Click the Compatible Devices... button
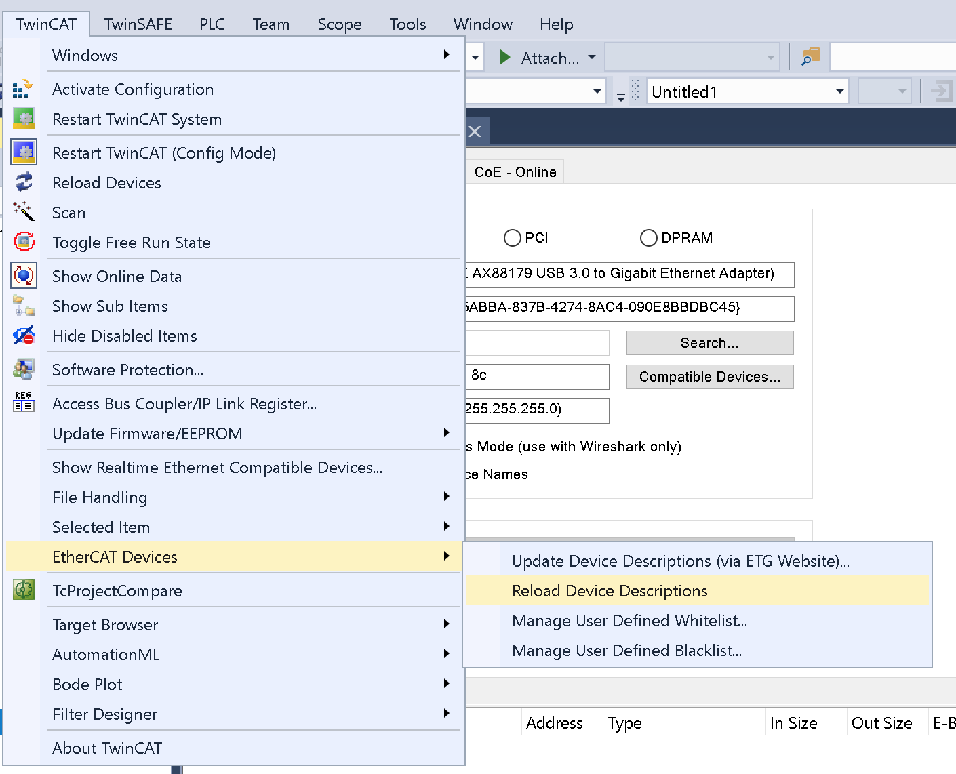 (x=710, y=377)
